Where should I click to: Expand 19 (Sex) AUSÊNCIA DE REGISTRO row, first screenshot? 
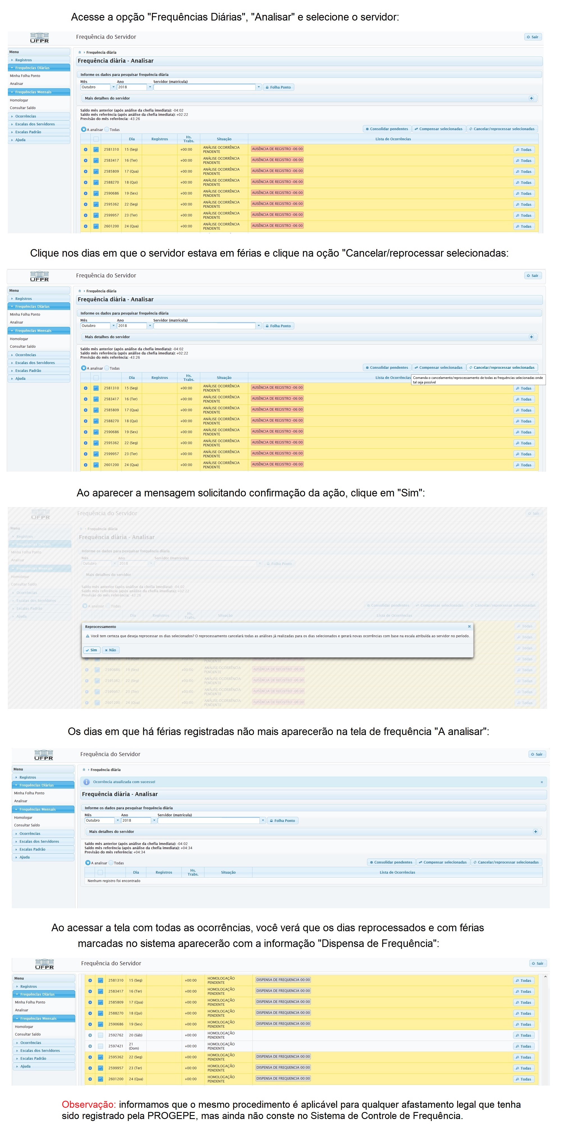pyautogui.click(x=86, y=193)
